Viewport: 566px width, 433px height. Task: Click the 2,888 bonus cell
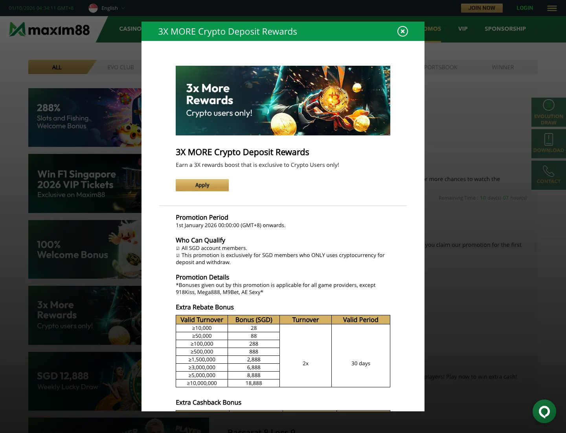pos(254,359)
